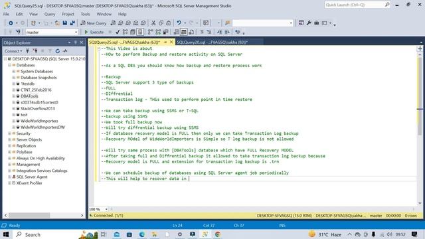
Task: Toggle Include Actual Execution Plan
Action: click(151, 32)
